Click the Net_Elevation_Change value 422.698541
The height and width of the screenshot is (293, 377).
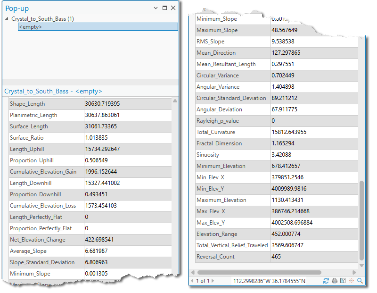pyautogui.click(x=99, y=240)
